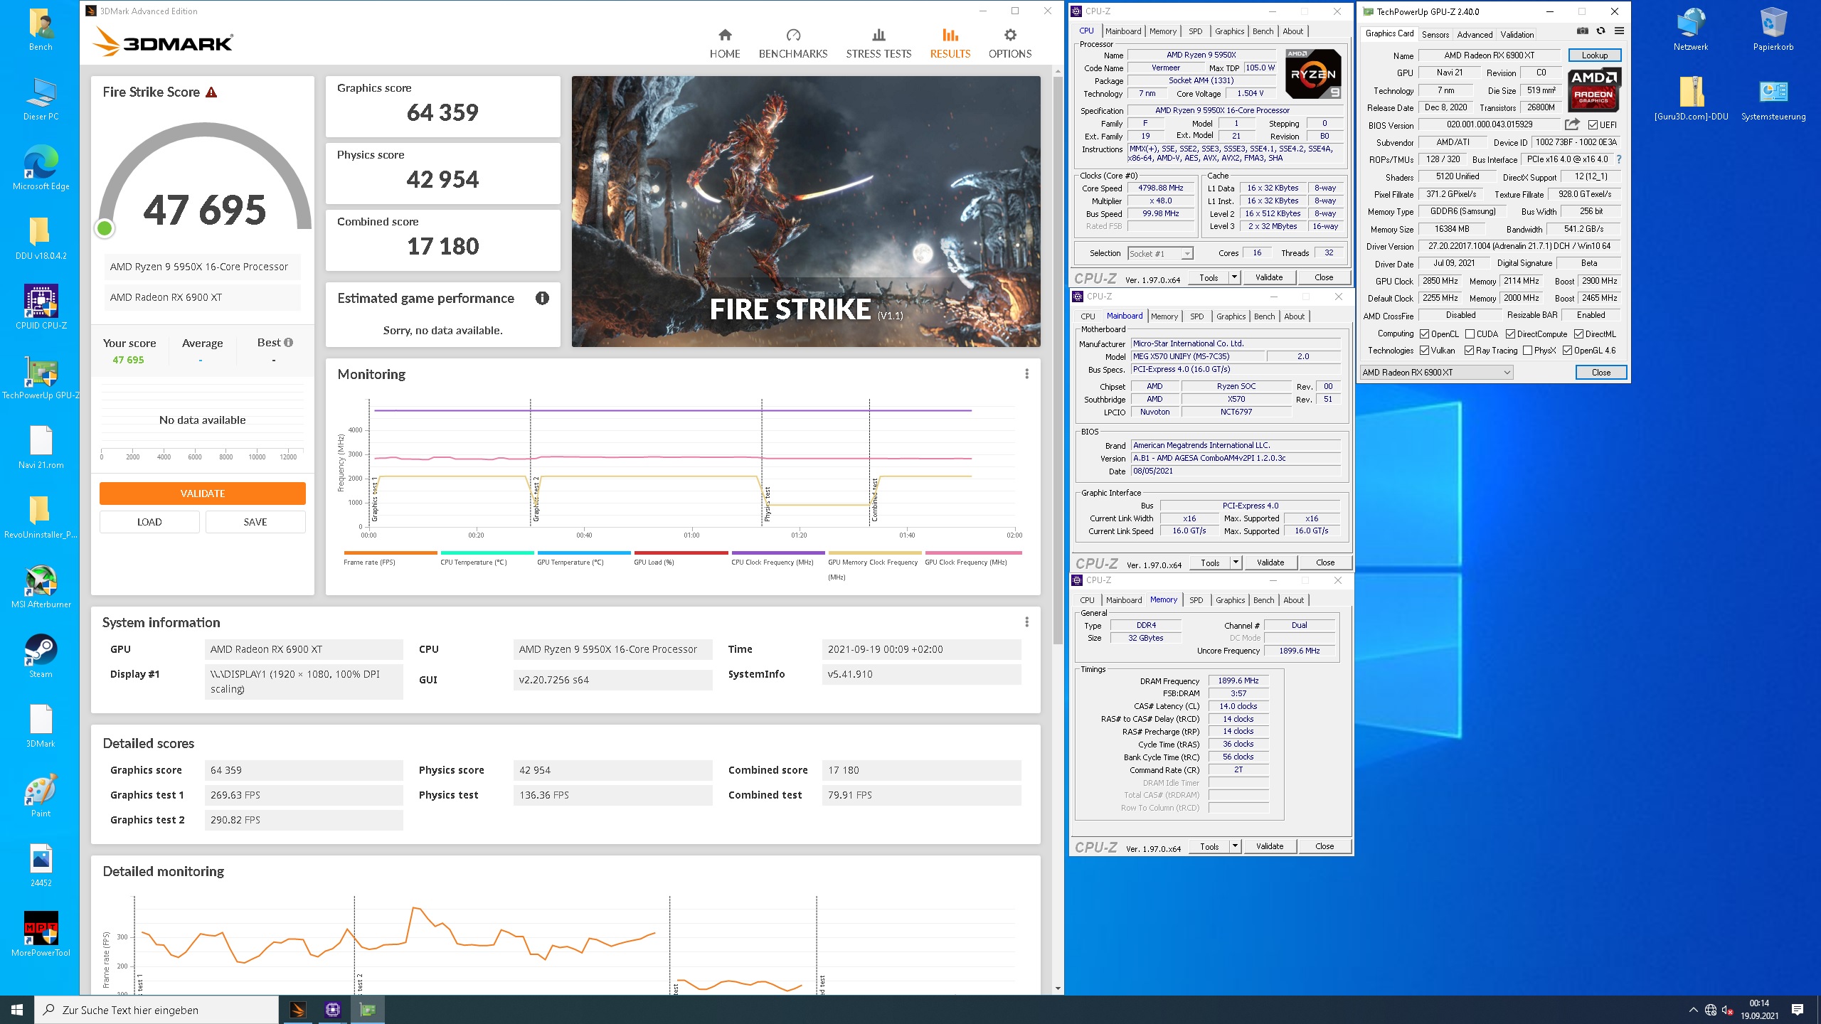
Task: Switch to the Sensors tab in GPU-Z
Action: (1435, 34)
